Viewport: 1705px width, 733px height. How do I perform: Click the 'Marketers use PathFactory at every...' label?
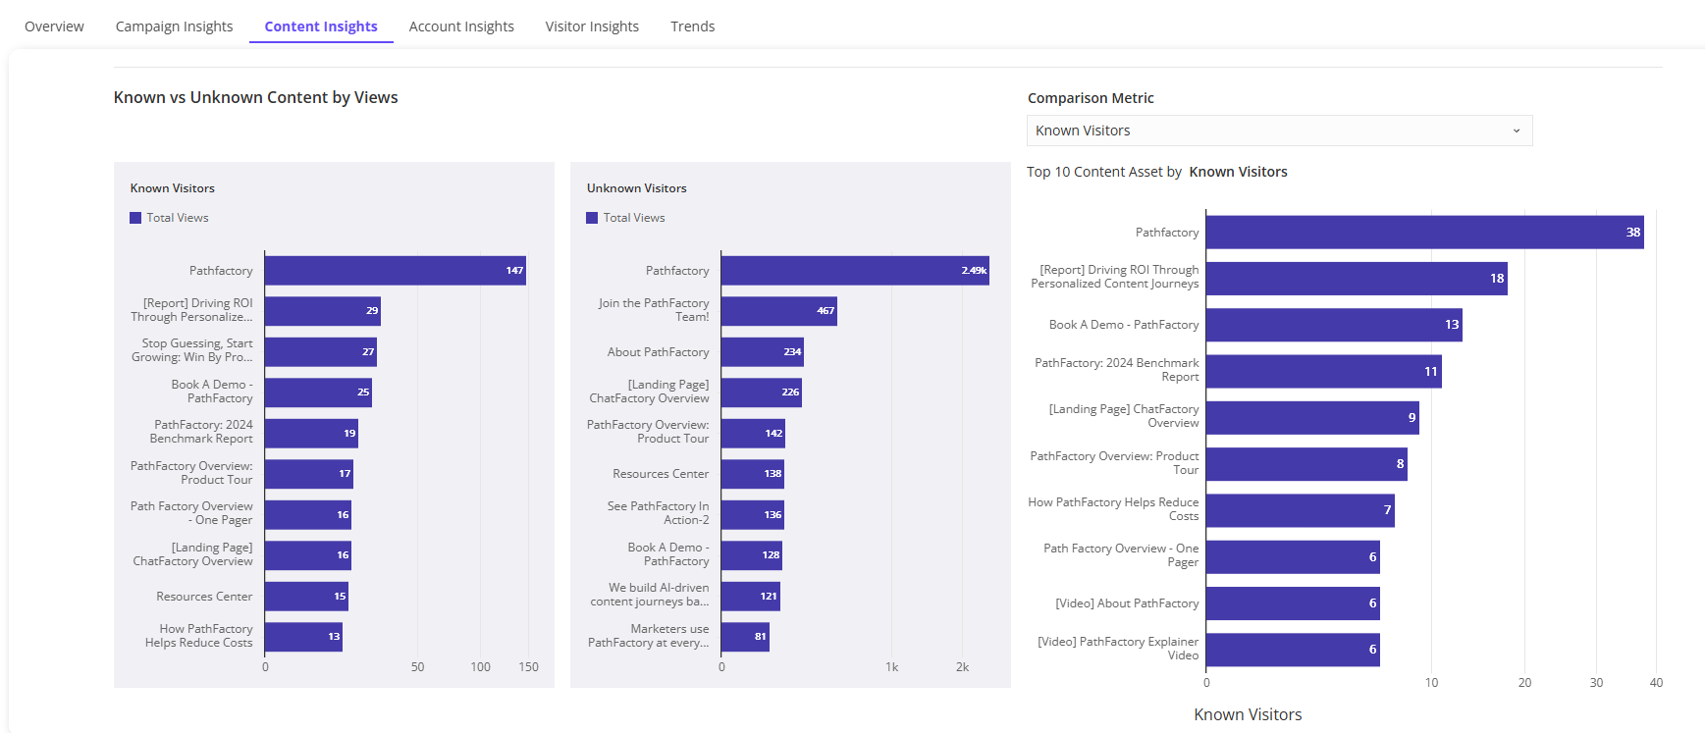pyautogui.click(x=649, y=636)
